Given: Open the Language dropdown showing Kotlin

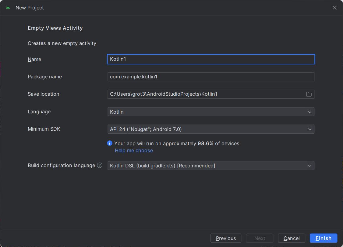Looking at the screenshot, I should [x=211, y=112].
